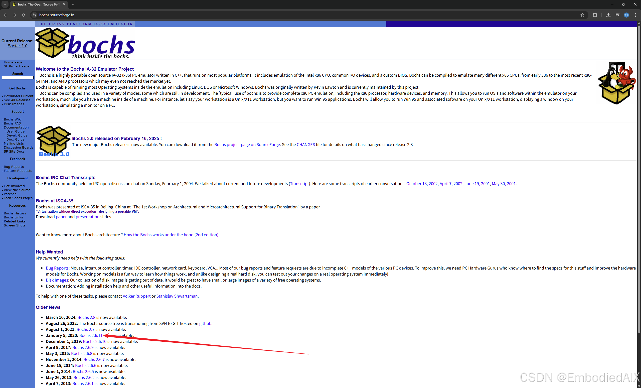Reload the Bochs page
641x388 pixels.
[24, 15]
